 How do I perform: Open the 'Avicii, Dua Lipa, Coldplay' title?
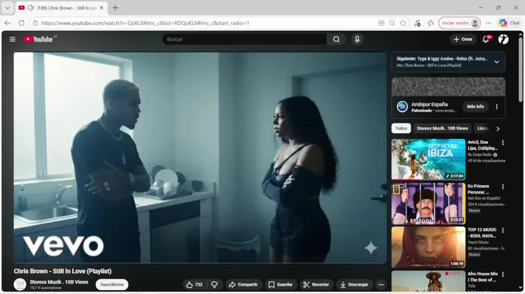click(x=482, y=145)
